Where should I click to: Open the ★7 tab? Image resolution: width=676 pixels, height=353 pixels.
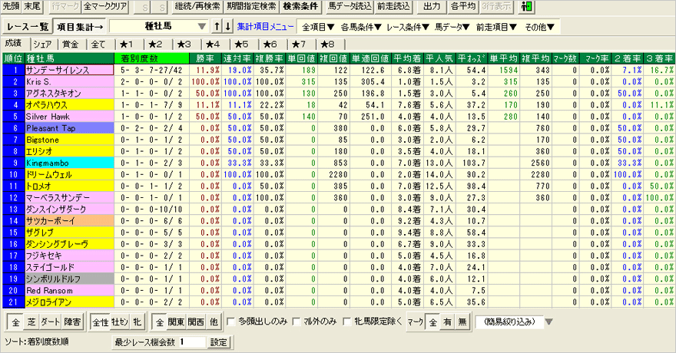[299, 45]
